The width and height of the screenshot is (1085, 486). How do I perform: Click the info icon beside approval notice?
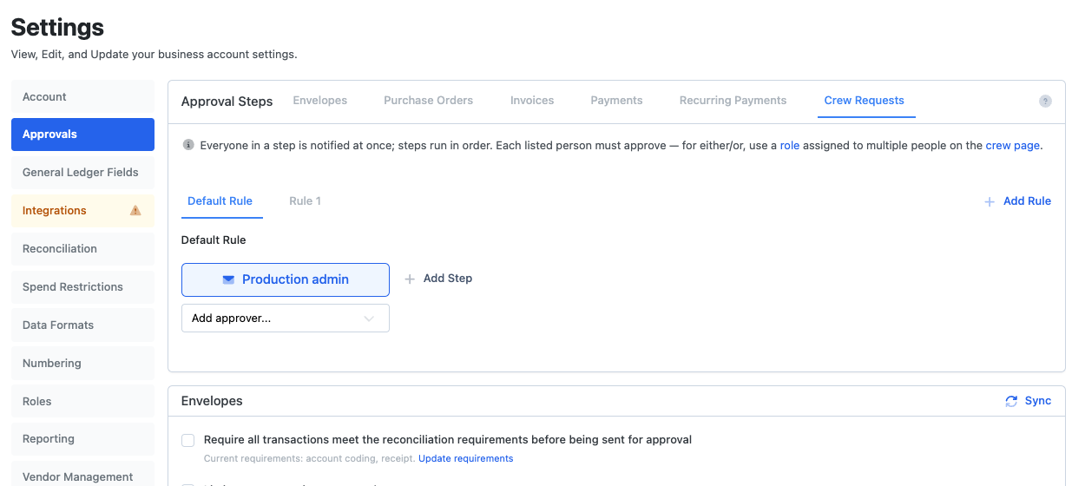(x=188, y=145)
